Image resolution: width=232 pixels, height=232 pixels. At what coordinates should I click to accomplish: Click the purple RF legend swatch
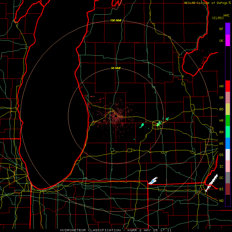click(x=228, y=29)
